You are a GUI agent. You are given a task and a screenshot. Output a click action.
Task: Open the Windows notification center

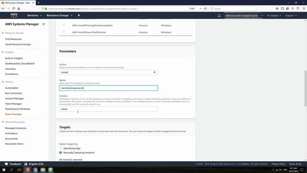[302, 170]
